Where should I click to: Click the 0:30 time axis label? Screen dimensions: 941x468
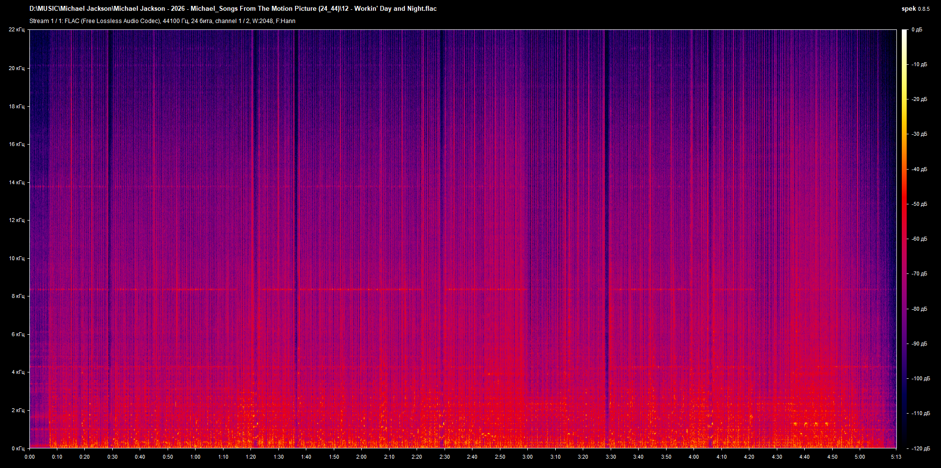tap(113, 457)
